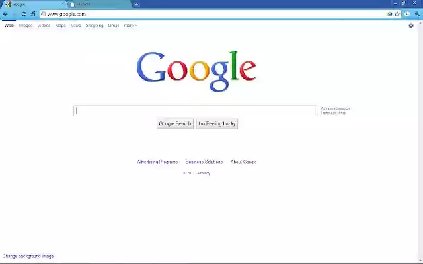Restore down the browser window
The height and width of the screenshot is (264, 423).
[x=404, y=3]
